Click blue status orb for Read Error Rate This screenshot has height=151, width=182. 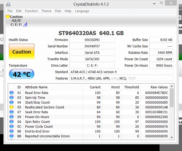[x=11, y=93]
